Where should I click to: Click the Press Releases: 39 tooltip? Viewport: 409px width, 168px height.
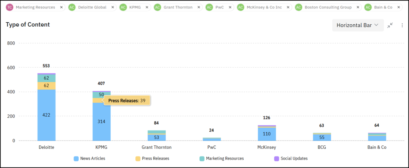click(127, 100)
